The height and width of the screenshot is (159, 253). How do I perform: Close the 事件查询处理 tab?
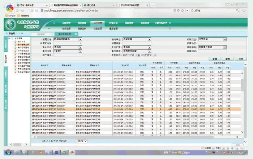76,34
